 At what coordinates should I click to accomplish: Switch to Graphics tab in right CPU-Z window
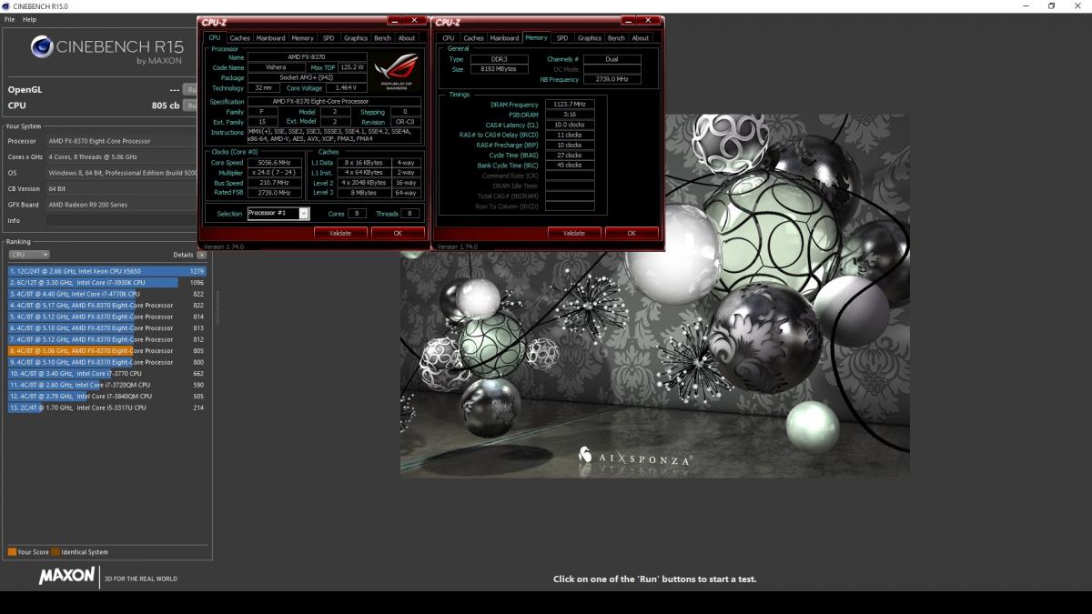click(590, 38)
